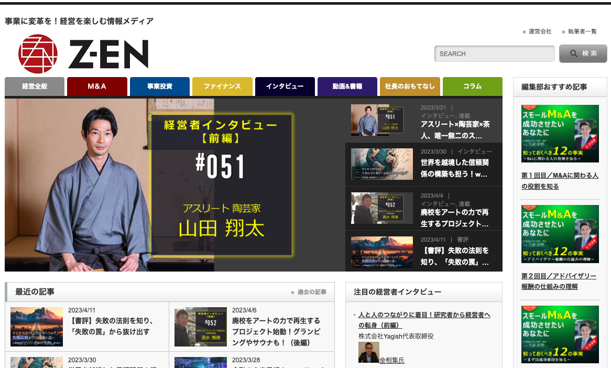611x368 pixels.
Task: Open the 2023/3/30 slider thumbnail of globe
Action: [x=382, y=164]
